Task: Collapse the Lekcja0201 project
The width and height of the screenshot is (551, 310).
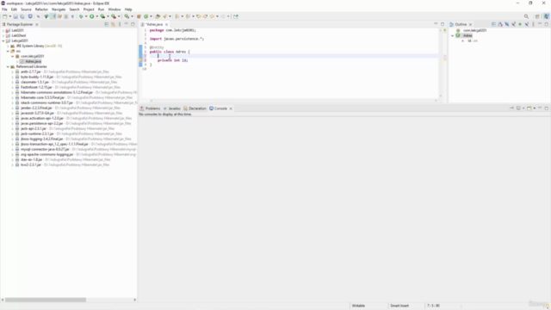Action: pyautogui.click(x=3, y=40)
